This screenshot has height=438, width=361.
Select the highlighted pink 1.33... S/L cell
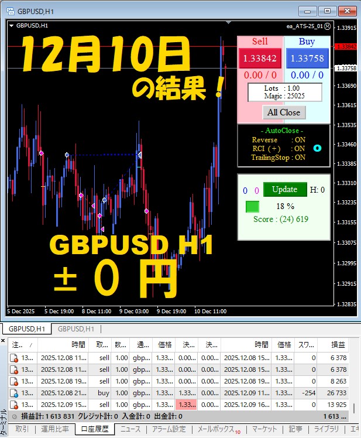coord(186,405)
